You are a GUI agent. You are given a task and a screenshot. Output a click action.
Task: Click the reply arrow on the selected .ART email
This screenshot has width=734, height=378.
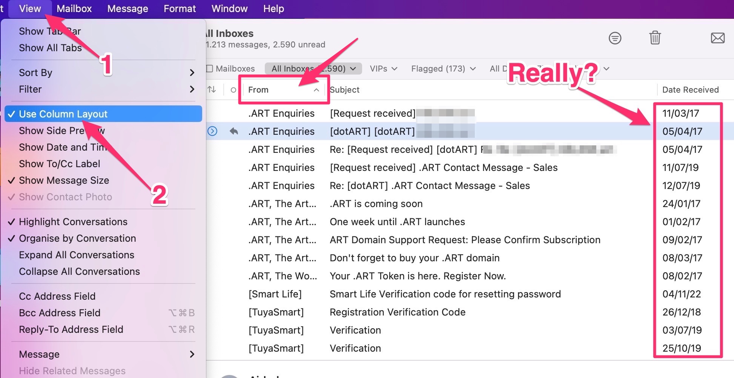point(234,131)
